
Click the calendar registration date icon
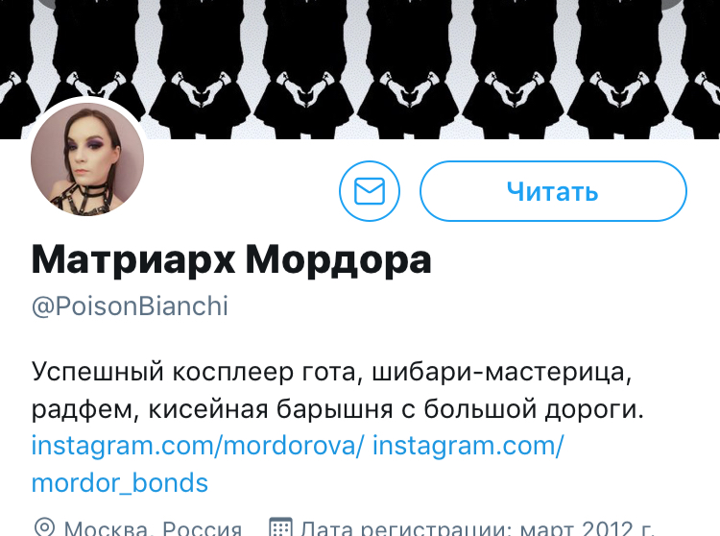coord(280,526)
